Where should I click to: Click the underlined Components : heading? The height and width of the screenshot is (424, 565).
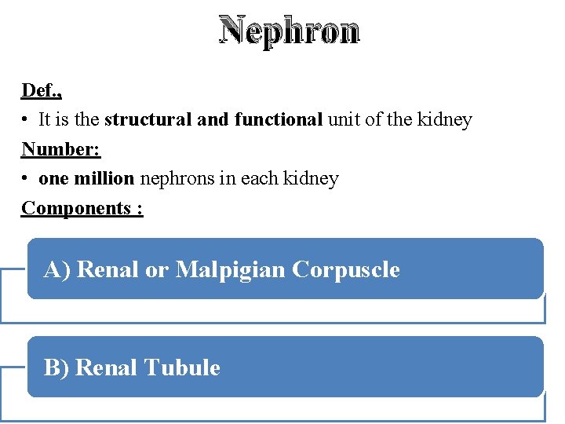coord(82,208)
